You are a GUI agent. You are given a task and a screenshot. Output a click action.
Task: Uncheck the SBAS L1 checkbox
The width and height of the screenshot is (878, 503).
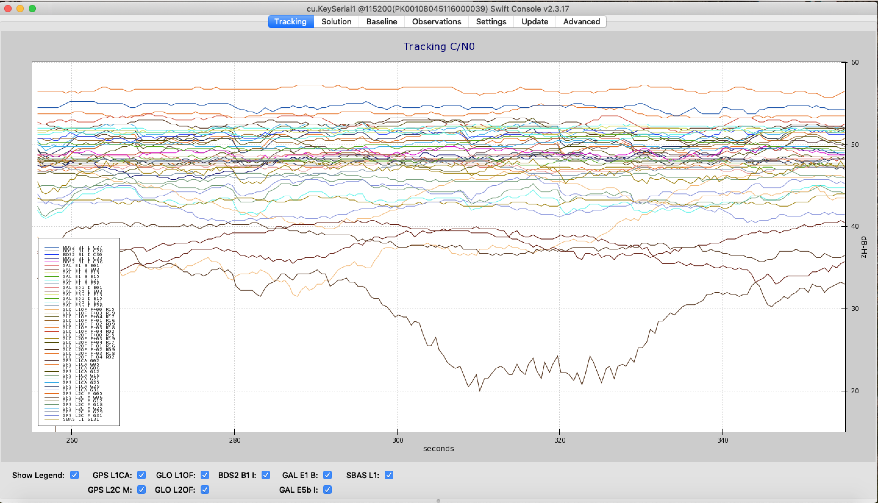389,475
